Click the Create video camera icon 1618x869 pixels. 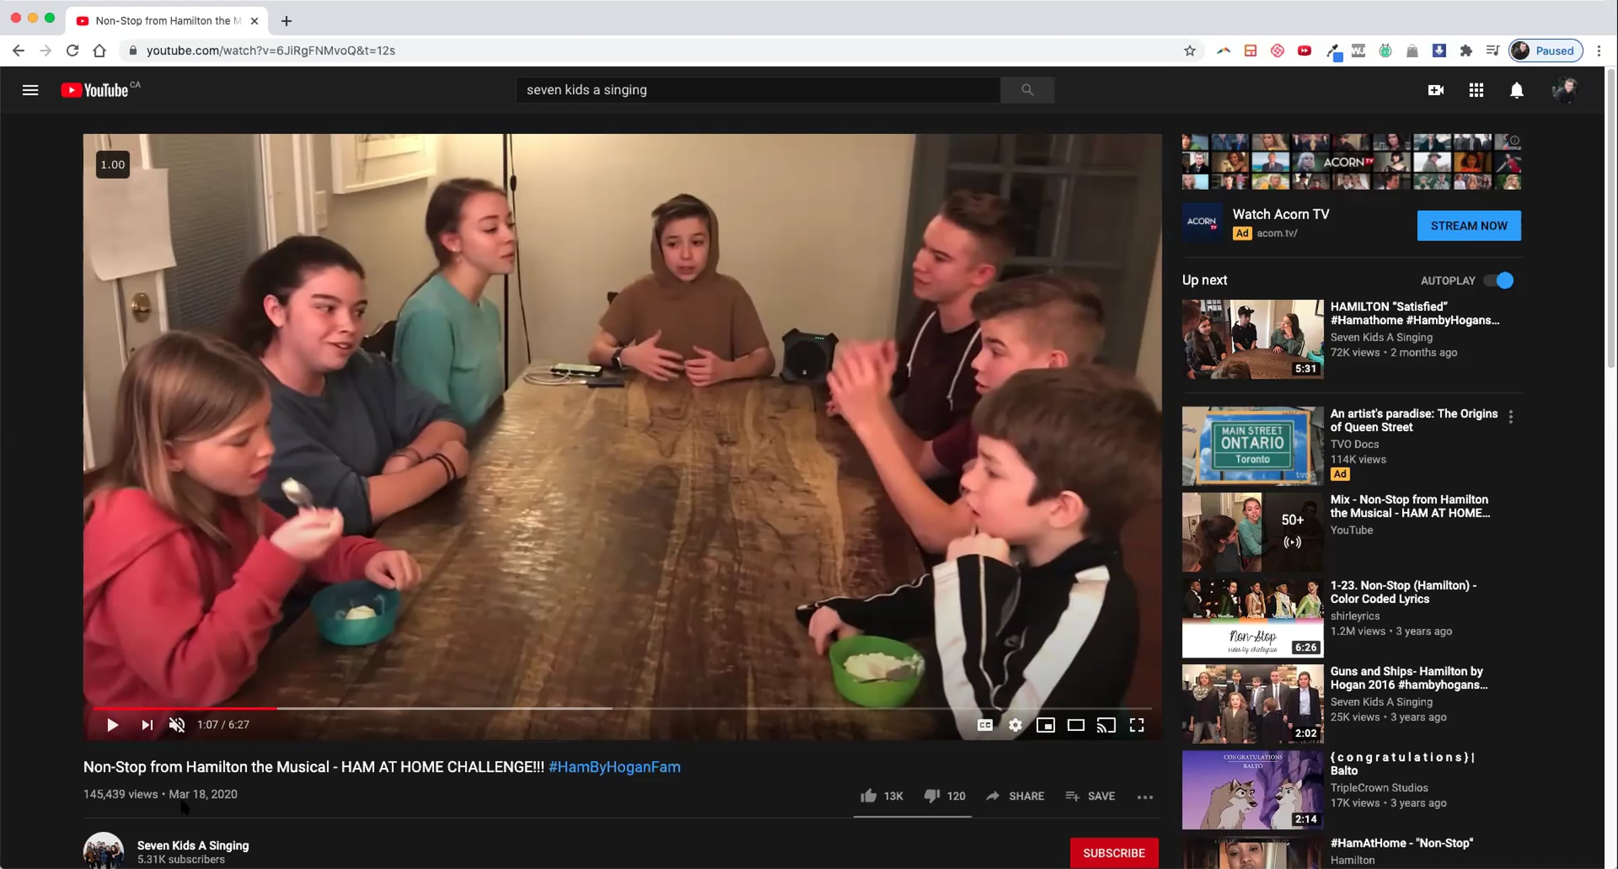coord(1435,90)
